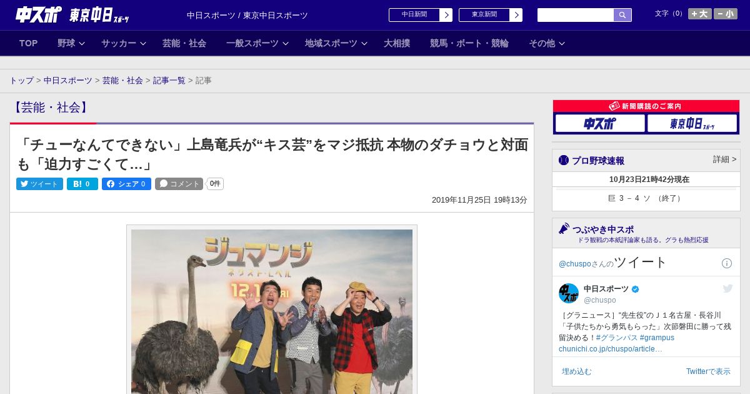Click the Facebook シェア button

(x=126, y=184)
